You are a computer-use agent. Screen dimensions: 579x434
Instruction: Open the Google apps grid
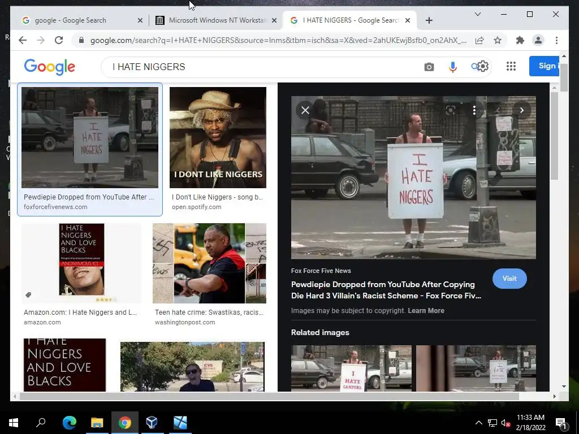tap(511, 66)
